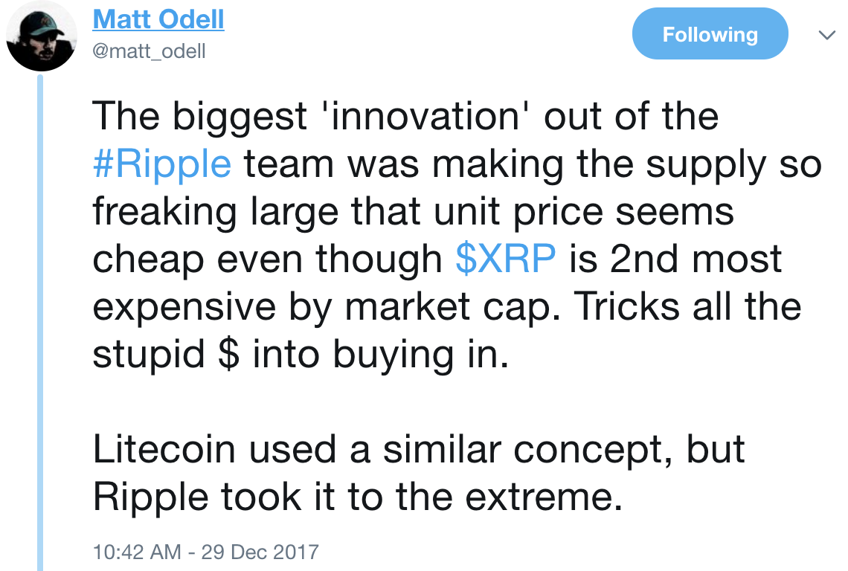
Task: Open the $XRP cashtag link
Action: (x=506, y=259)
